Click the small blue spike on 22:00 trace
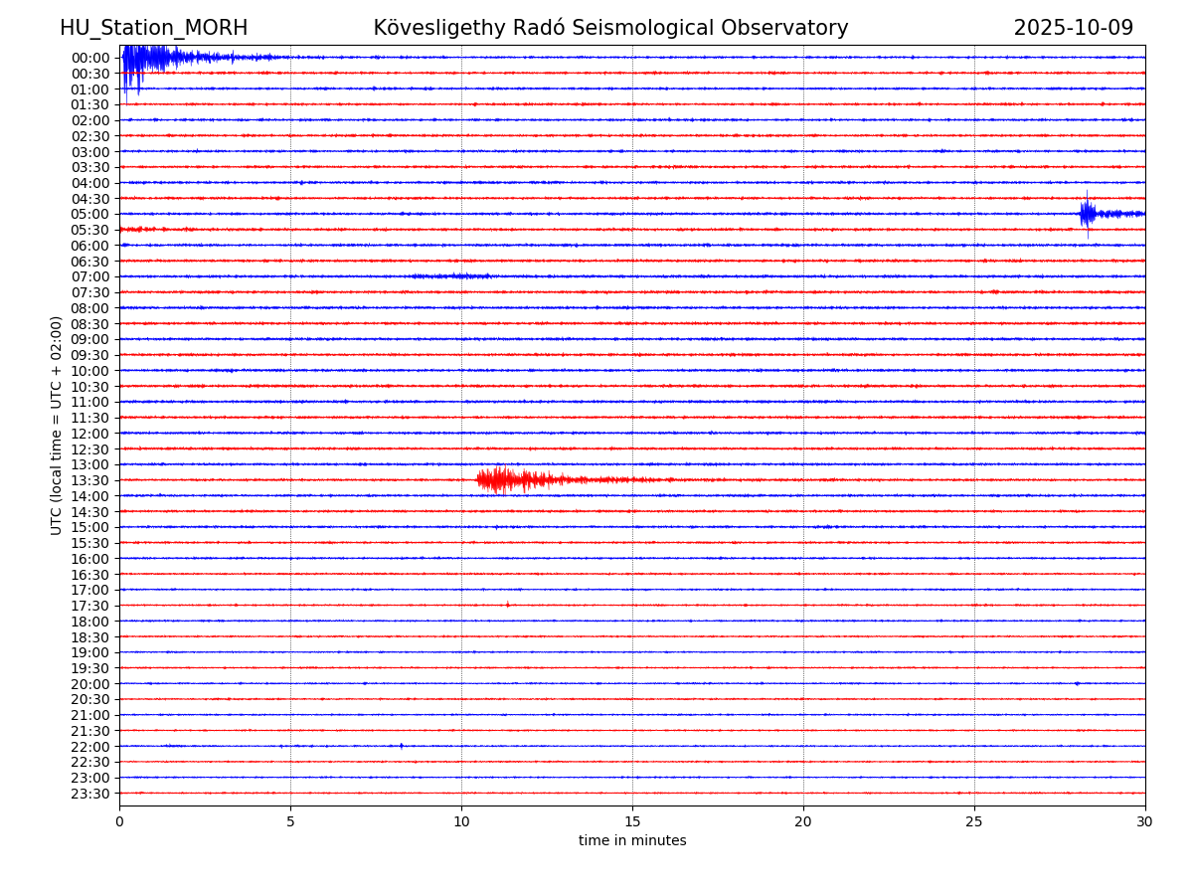Screen dimensions: 1193x895 (402, 745)
